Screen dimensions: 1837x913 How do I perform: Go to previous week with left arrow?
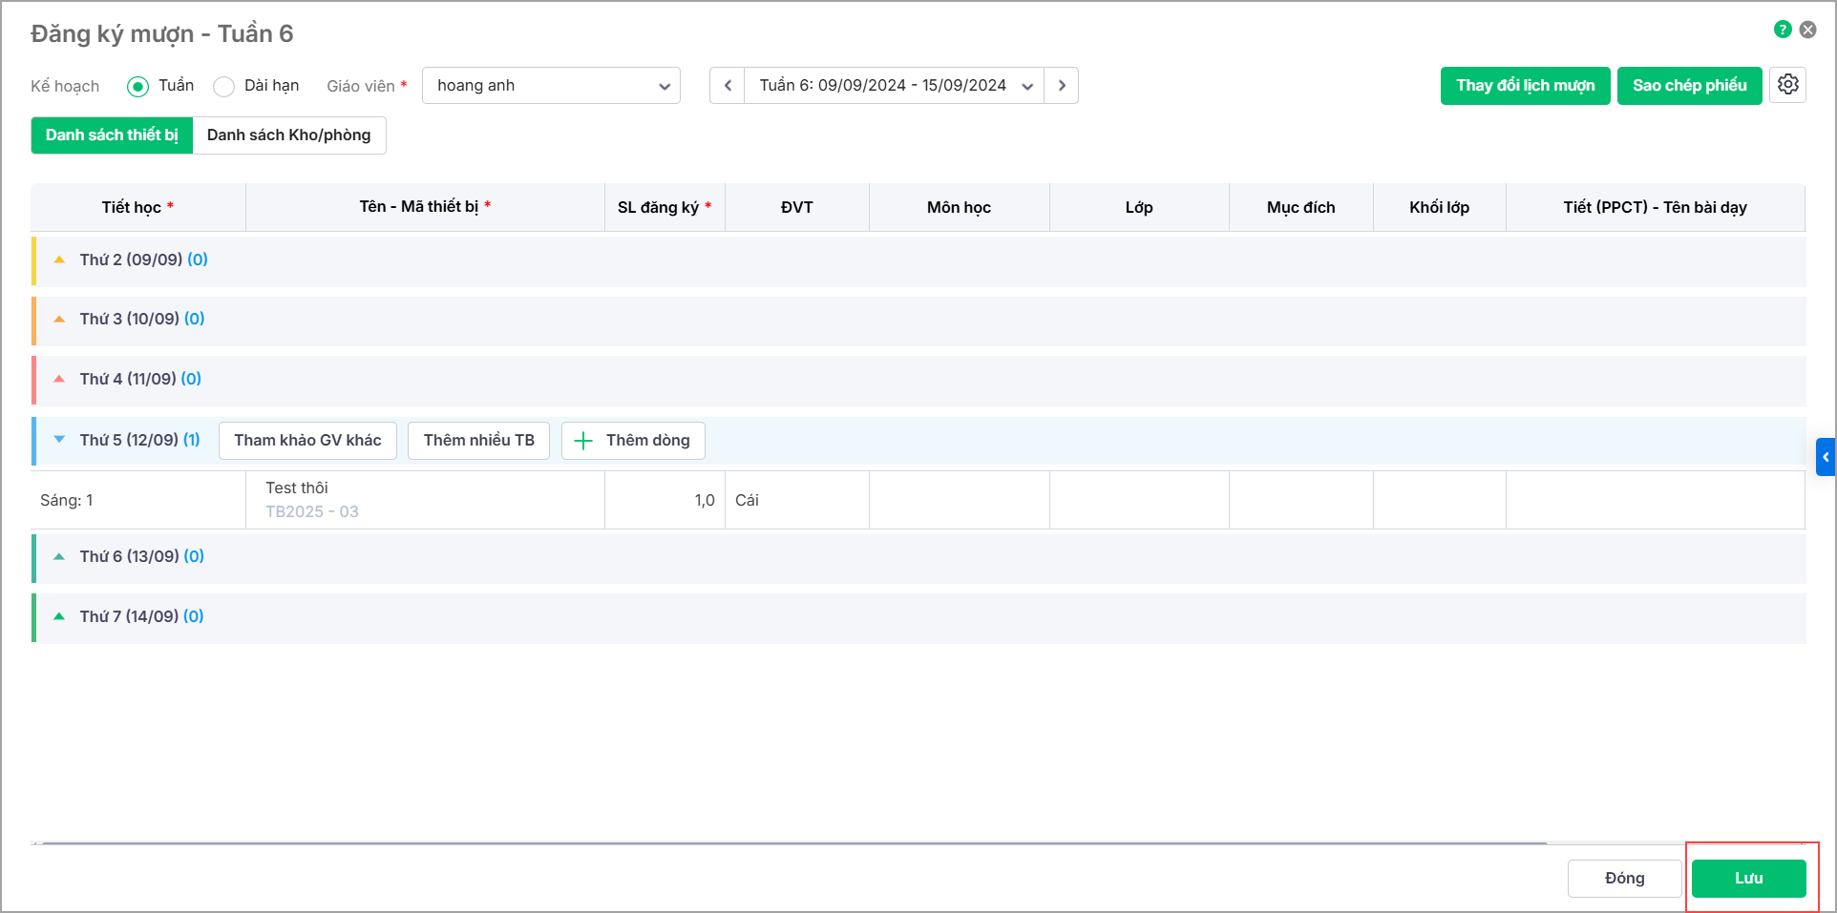tap(728, 86)
